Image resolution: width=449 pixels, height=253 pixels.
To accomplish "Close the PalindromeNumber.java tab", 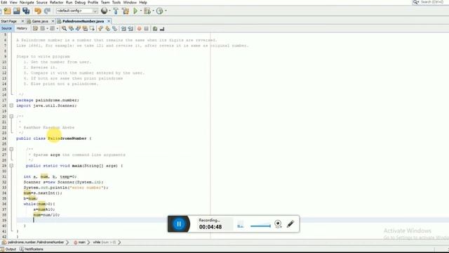I will click(x=109, y=21).
